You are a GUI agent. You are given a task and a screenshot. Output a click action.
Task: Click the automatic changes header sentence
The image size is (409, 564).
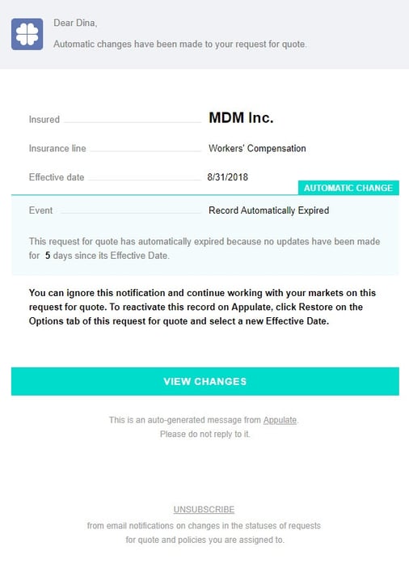click(180, 45)
